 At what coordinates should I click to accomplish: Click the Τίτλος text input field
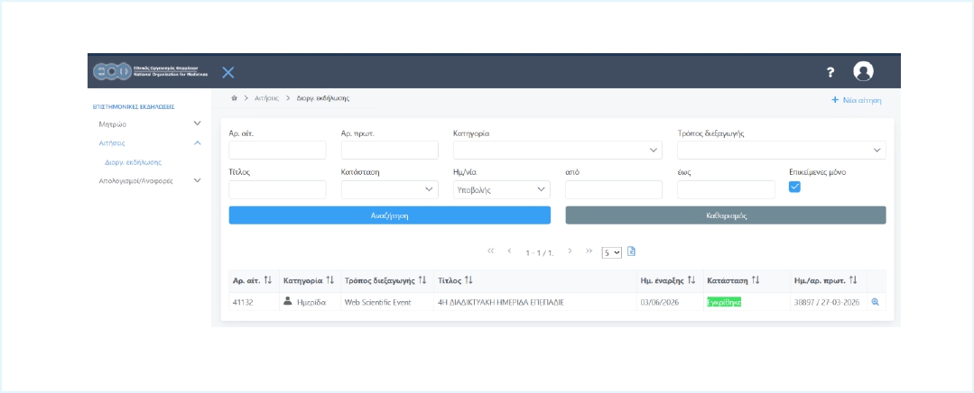[277, 189]
